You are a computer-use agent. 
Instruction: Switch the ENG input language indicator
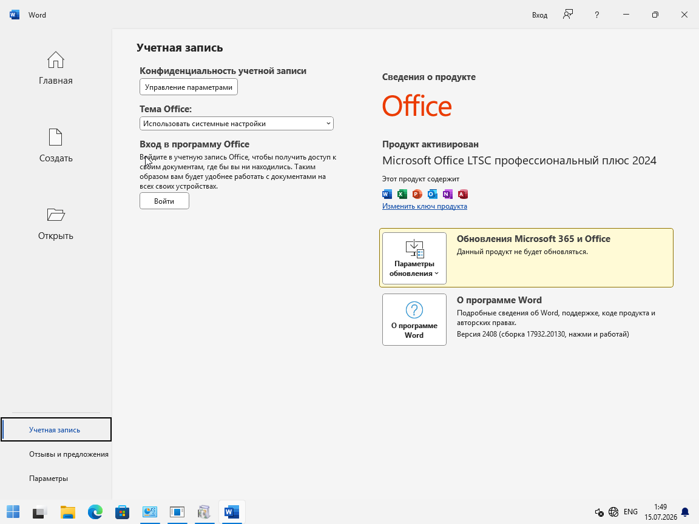630,512
